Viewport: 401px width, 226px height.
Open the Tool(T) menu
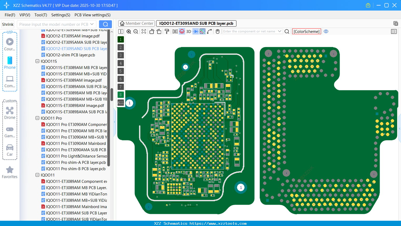pos(41,15)
